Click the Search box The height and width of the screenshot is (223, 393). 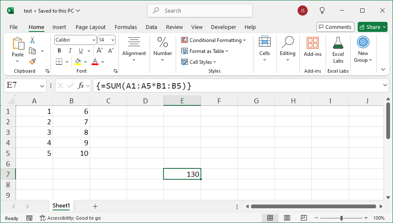point(200,10)
